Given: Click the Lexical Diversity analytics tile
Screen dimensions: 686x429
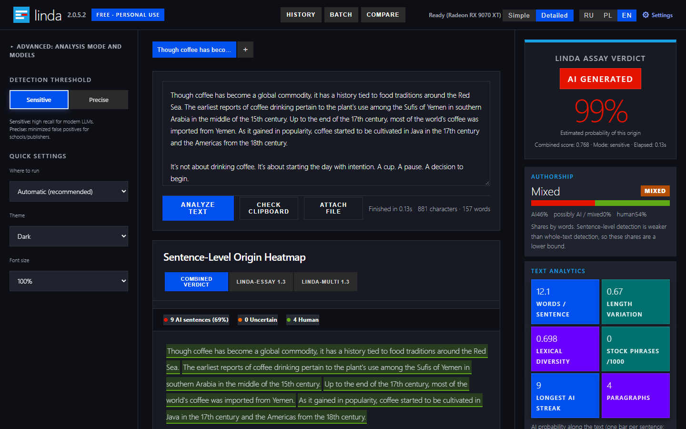Looking at the screenshot, I should (565, 349).
